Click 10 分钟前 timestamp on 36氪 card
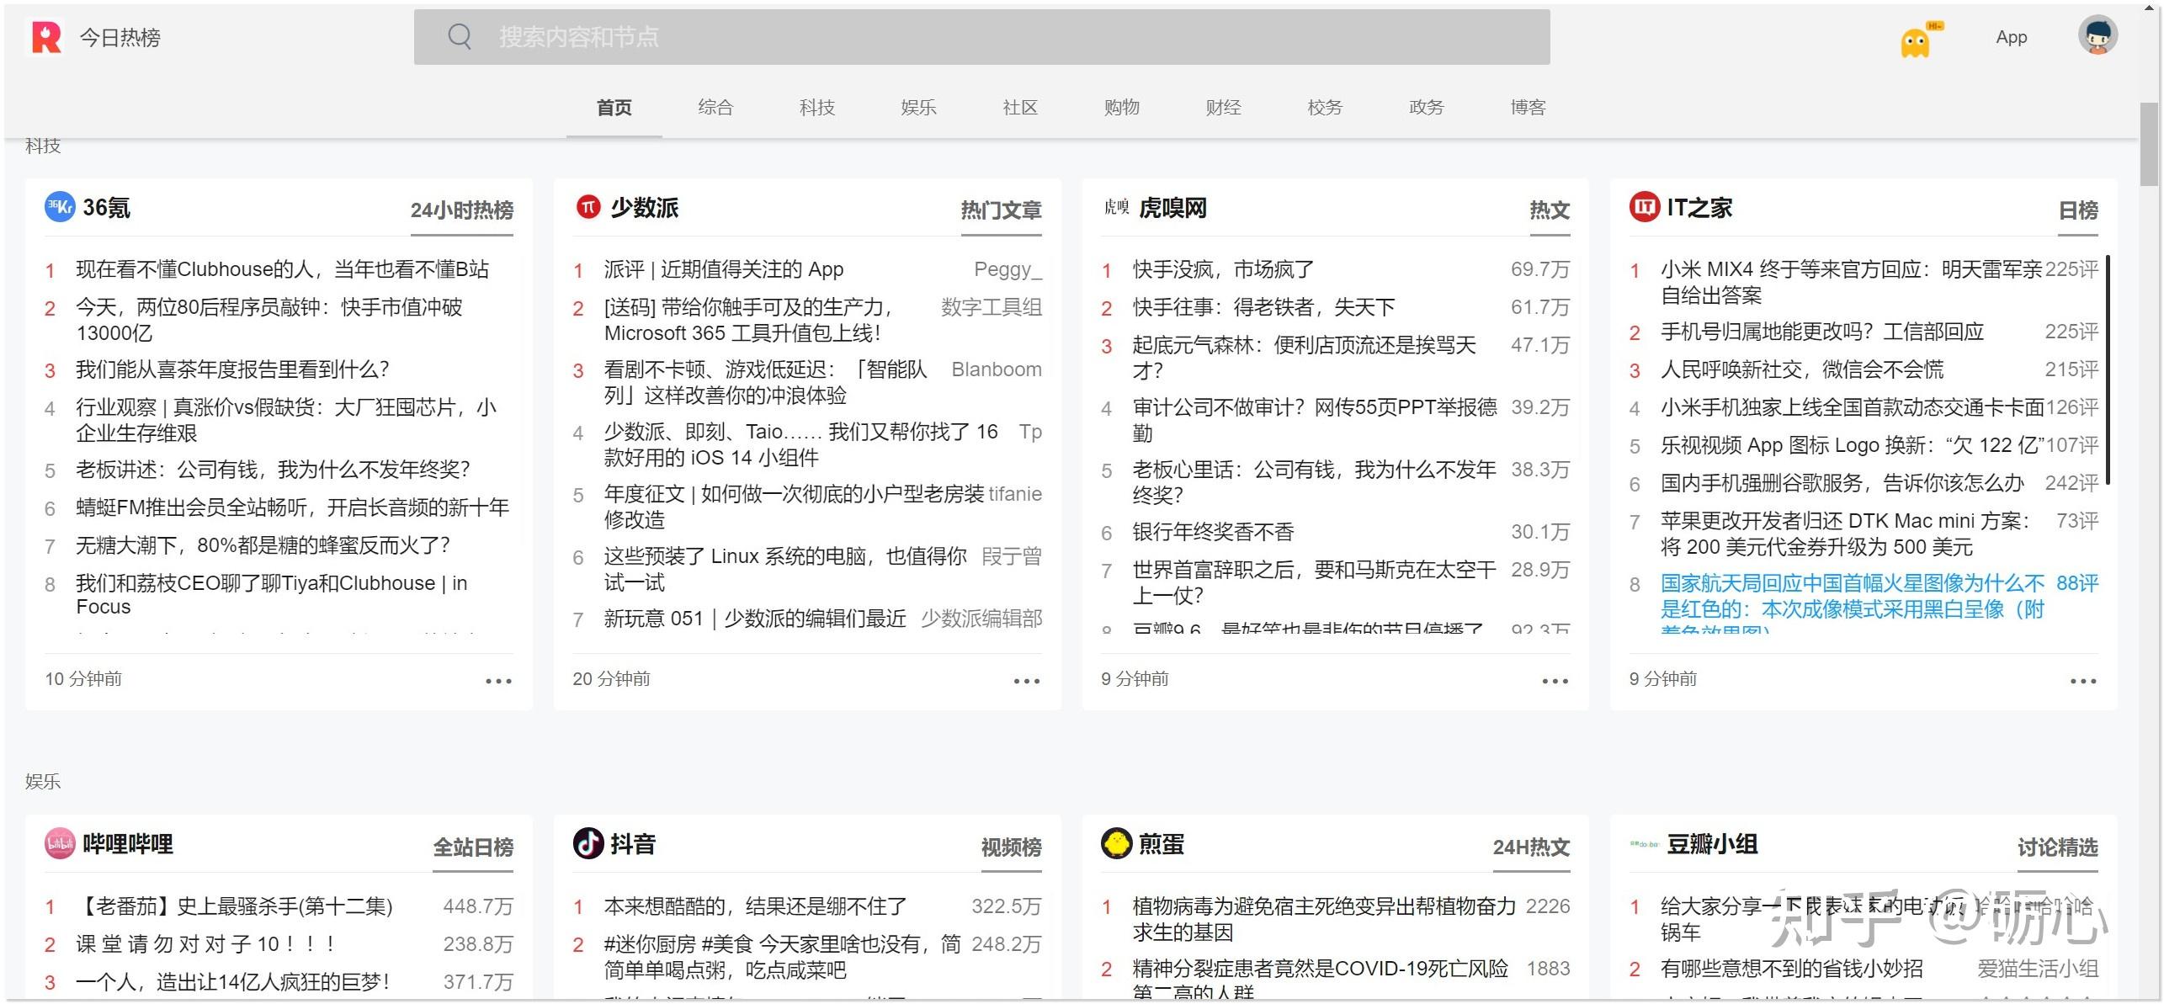This screenshot has height=1004, width=2164. pyautogui.click(x=83, y=679)
